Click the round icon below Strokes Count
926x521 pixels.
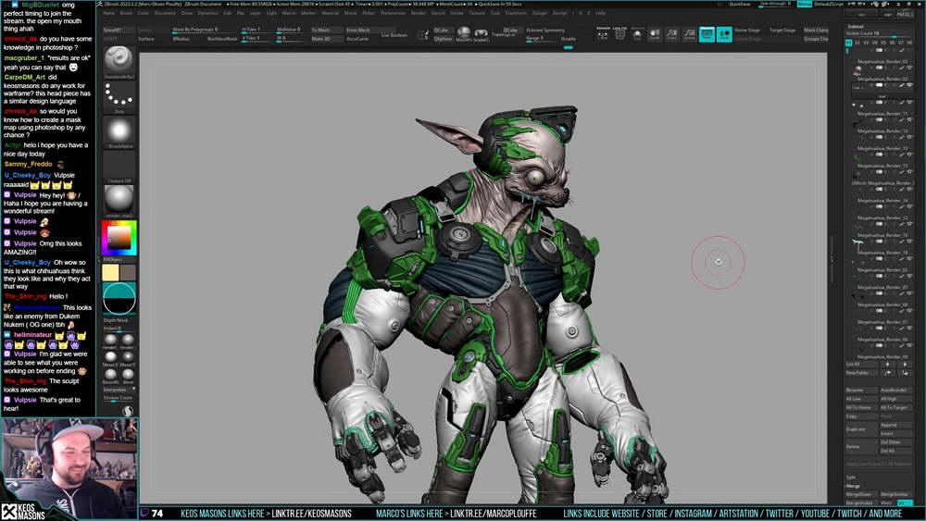click(x=128, y=411)
